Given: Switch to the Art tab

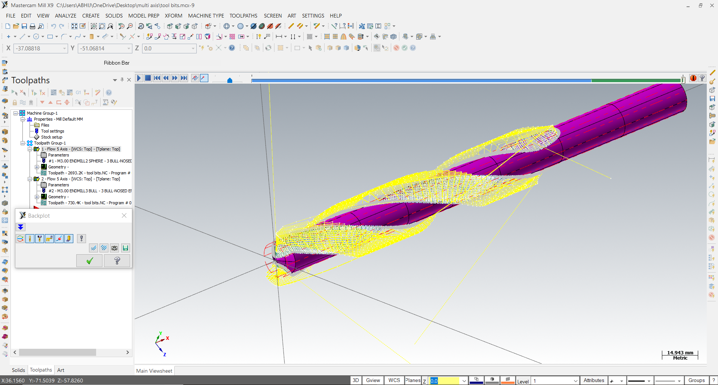Looking at the screenshot, I should click(x=61, y=370).
